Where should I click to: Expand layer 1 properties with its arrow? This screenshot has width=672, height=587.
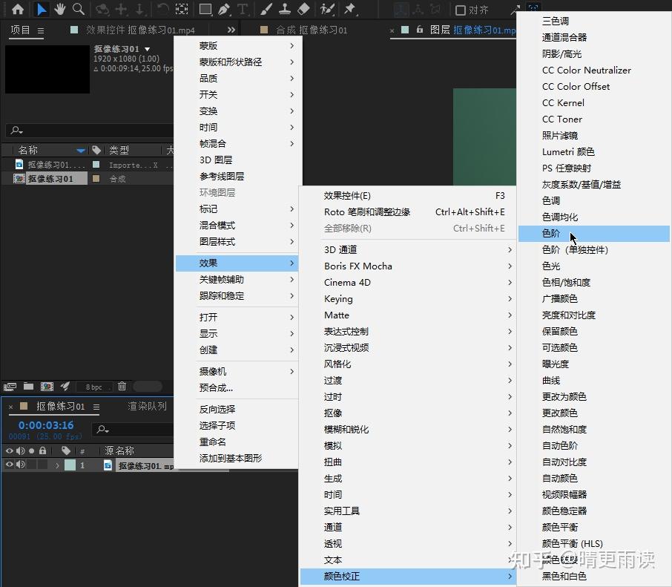coord(56,465)
